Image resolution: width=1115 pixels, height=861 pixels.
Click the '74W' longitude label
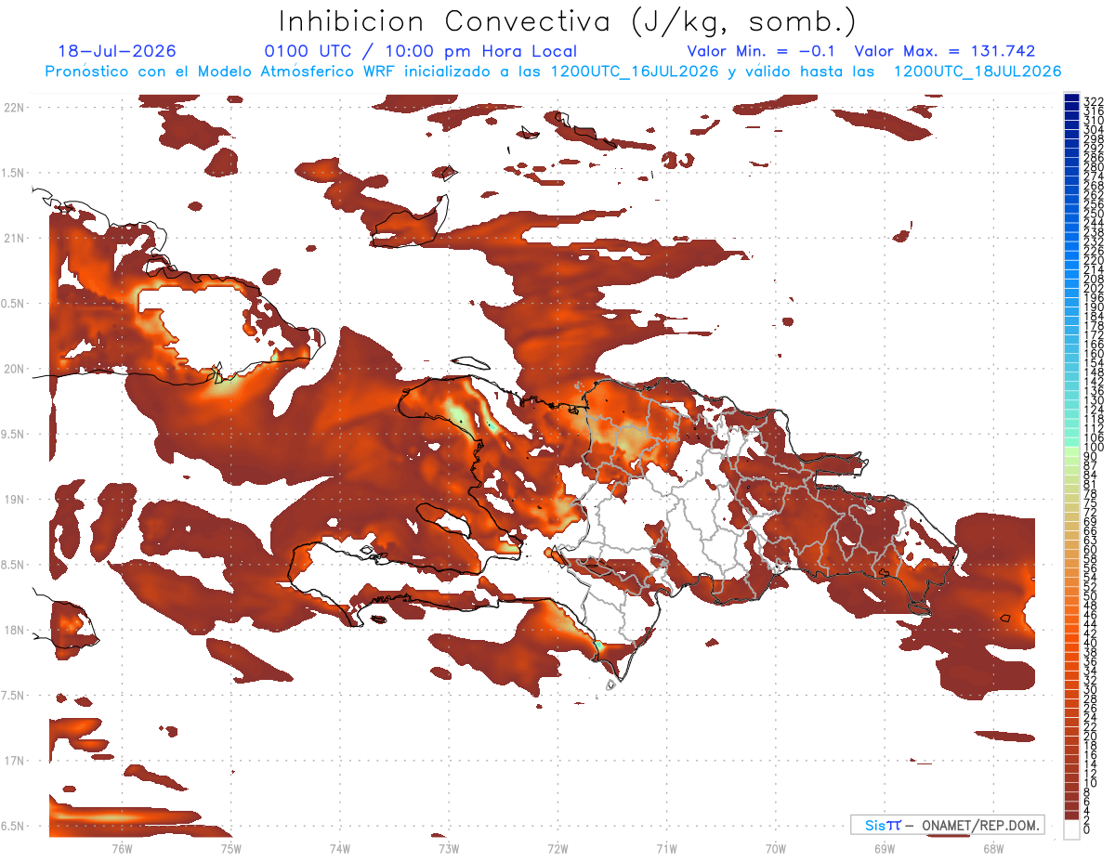340,847
